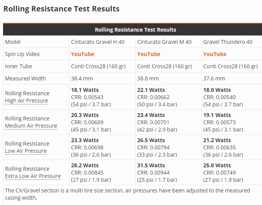Open YouTube video for Gravel Thundero 40
262x205 pixels.
214,54
